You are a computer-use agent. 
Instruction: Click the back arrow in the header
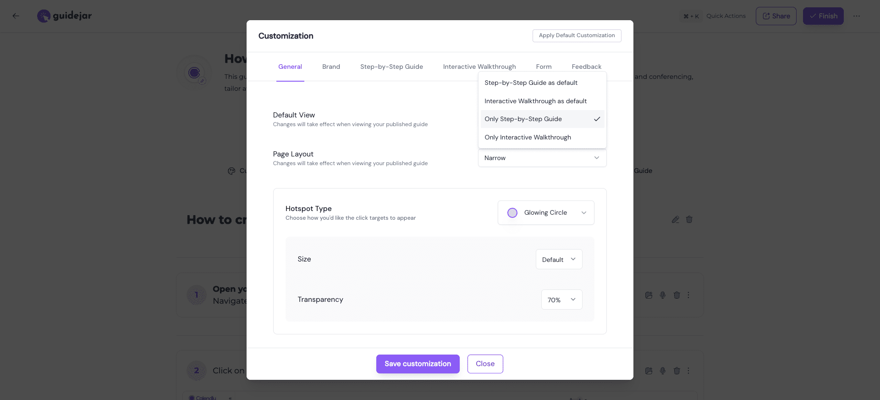click(x=16, y=16)
